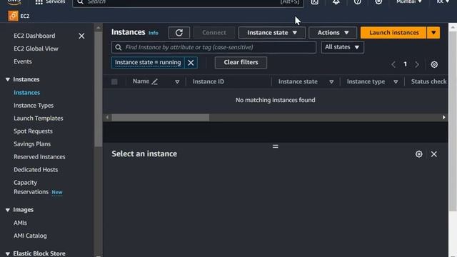Open Launch instances split arrow dropdown
457x257 pixels.
pyautogui.click(x=433, y=33)
